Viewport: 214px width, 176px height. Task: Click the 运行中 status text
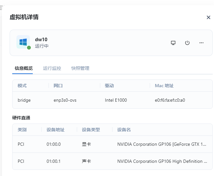[42, 46]
